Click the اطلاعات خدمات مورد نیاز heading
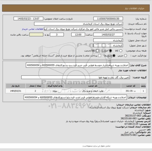The image size is (152, 151). point(132,70)
